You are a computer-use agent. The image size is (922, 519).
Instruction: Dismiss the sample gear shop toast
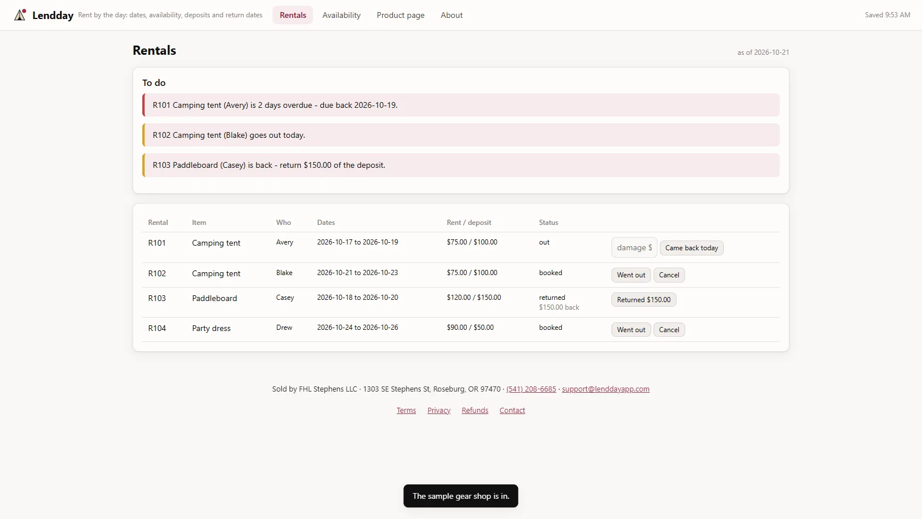click(461, 496)
